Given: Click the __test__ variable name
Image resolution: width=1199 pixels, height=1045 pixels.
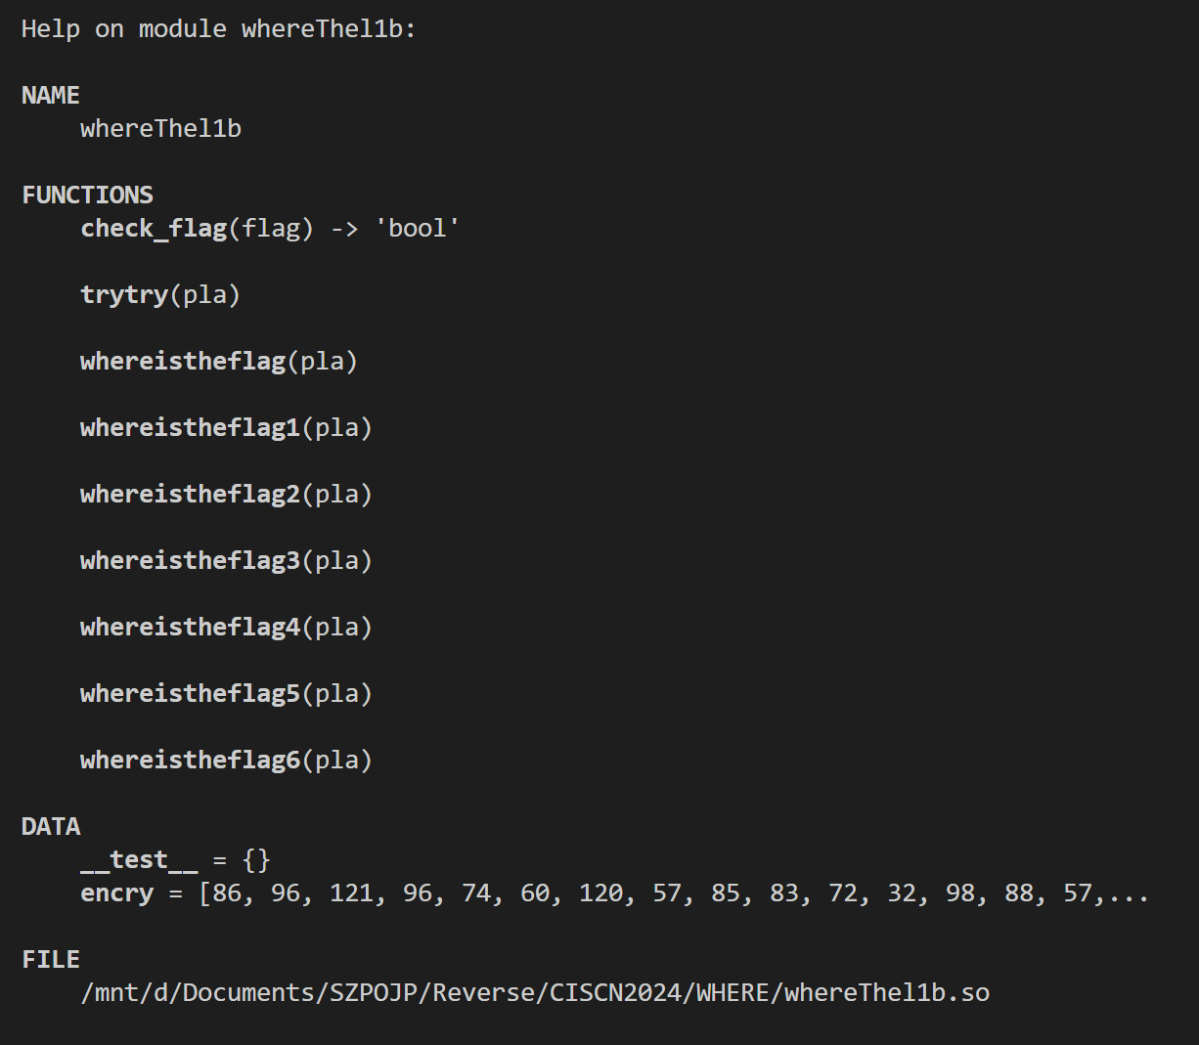Looking at the screenshot, I should click(x=139, y=860).
